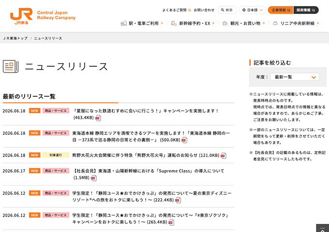Screen dimensions: 329x232
Task: Open the #東京ゾクゾク campaign release
Action: 150,218
